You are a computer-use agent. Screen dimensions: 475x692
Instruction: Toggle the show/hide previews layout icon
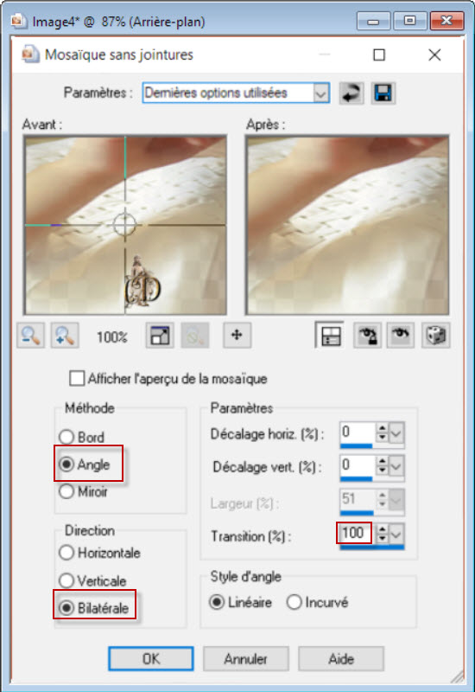click(330, 336)
